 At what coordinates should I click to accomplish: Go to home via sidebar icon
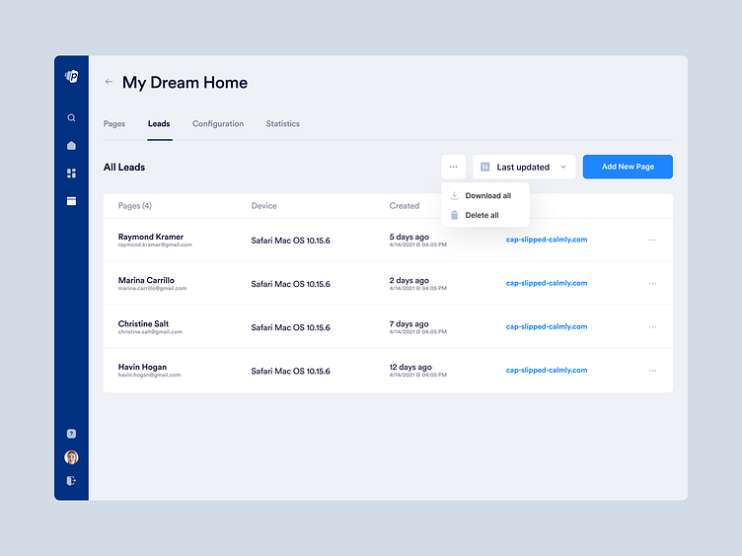pos(71,145)
